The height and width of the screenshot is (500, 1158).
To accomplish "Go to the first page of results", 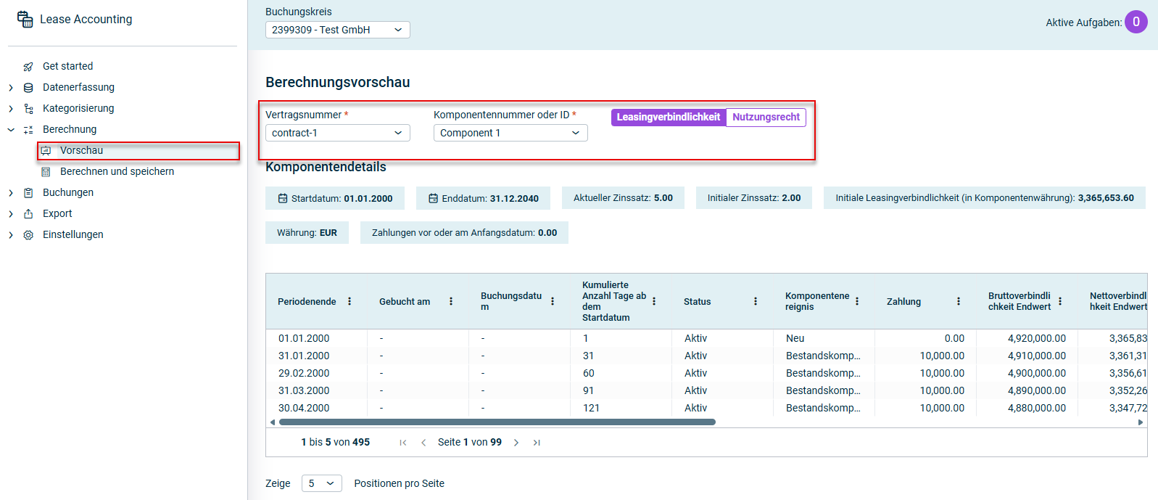I will click(x=403, y=443).
